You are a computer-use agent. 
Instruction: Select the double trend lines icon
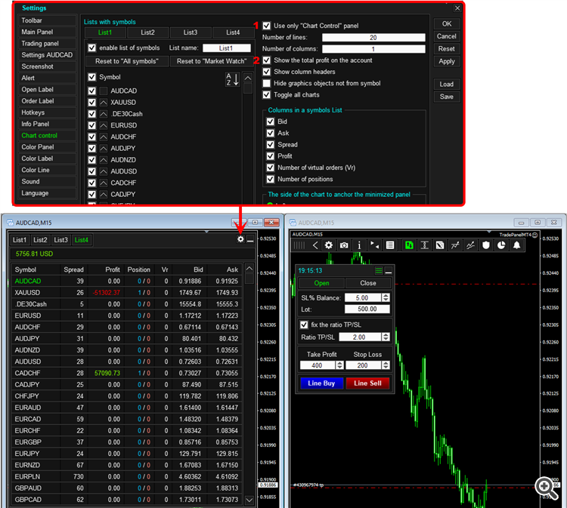[470, 245]
